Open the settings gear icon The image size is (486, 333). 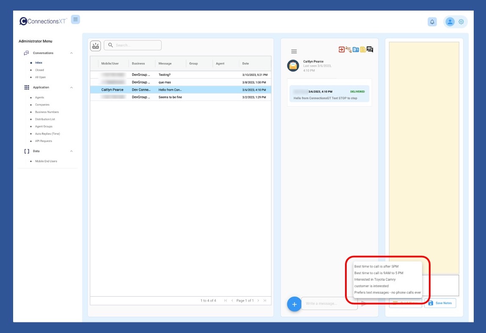461,22
